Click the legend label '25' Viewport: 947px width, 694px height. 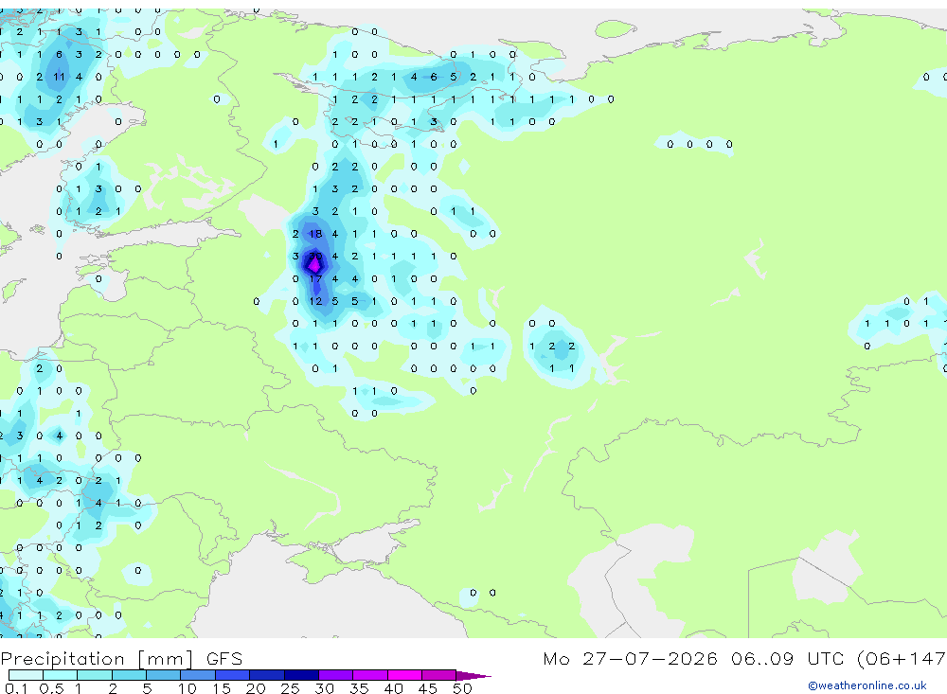(290, 688)
